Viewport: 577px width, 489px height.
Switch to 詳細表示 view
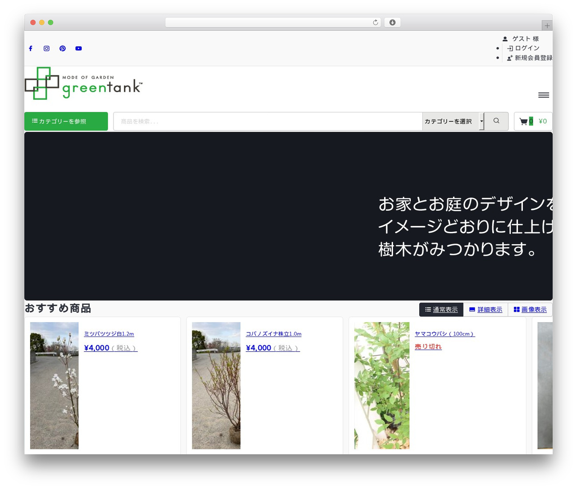485,309
